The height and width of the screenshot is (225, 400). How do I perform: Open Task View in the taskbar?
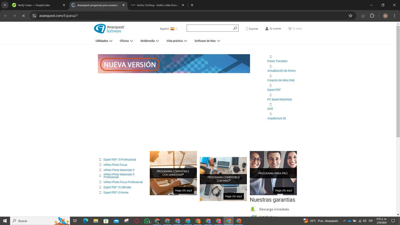click(x=75, y=221)
